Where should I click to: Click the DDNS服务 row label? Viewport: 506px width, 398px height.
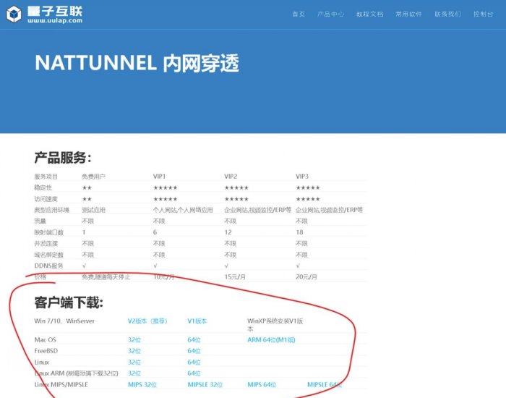pyautogui.click(x=48, y=266)
